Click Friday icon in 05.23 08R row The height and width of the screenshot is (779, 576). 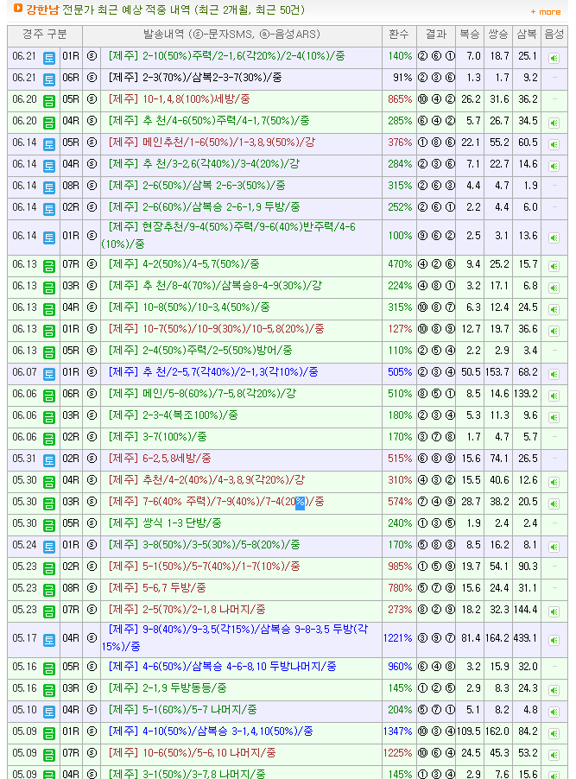point(49,589)
